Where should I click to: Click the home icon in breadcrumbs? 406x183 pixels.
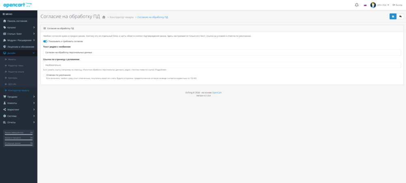104,17
